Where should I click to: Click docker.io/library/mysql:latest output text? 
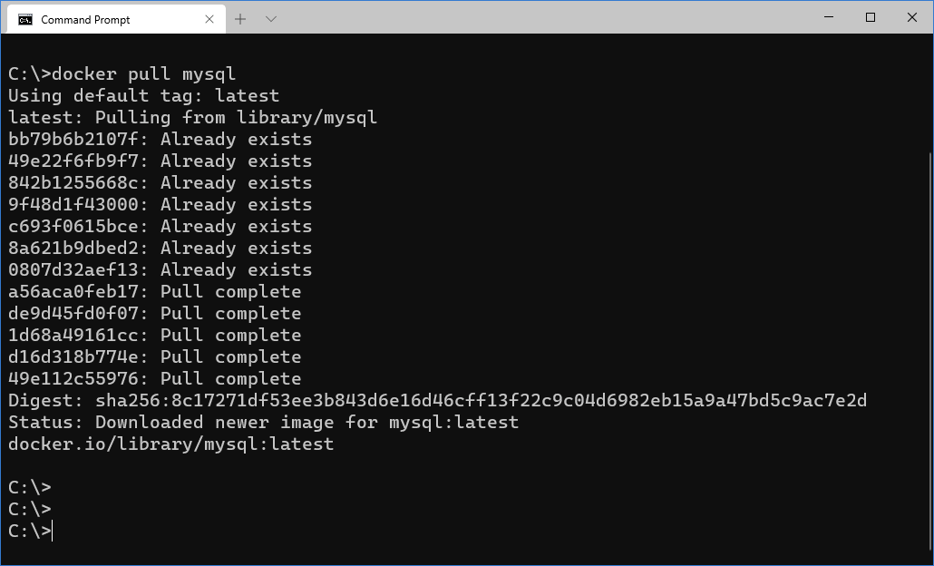171,444
